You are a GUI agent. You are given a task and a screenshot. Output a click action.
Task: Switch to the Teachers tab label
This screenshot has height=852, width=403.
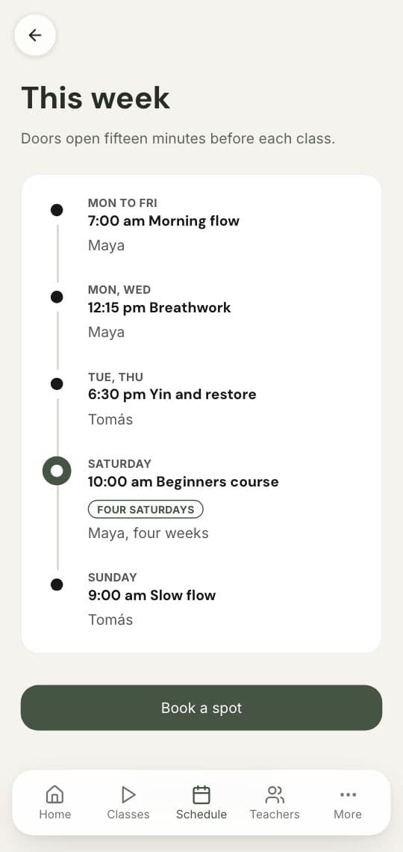pos(275,814)
